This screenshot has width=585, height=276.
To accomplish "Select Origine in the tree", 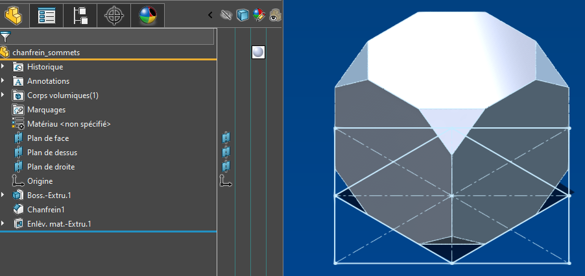I will coord(40,181).
